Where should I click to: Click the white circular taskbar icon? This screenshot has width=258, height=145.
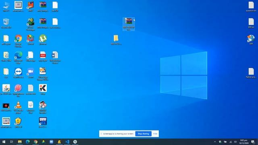click(x=75, y=142)
